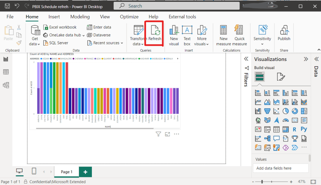Switch to Table view in sidebar

pyautogui.click(x=6, y=72)
